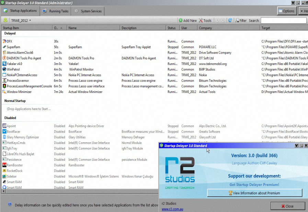Viewport: 308px width, 212px height.
Task: Click the Window Minimizer icon
Action: [4, 92]
